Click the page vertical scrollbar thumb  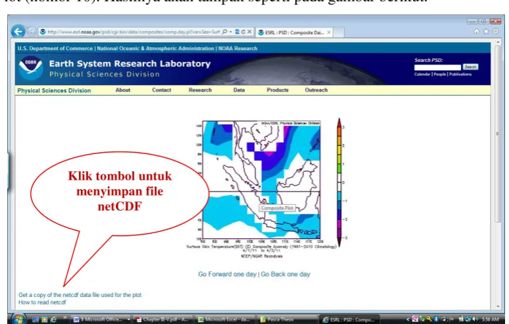point(498,134)
